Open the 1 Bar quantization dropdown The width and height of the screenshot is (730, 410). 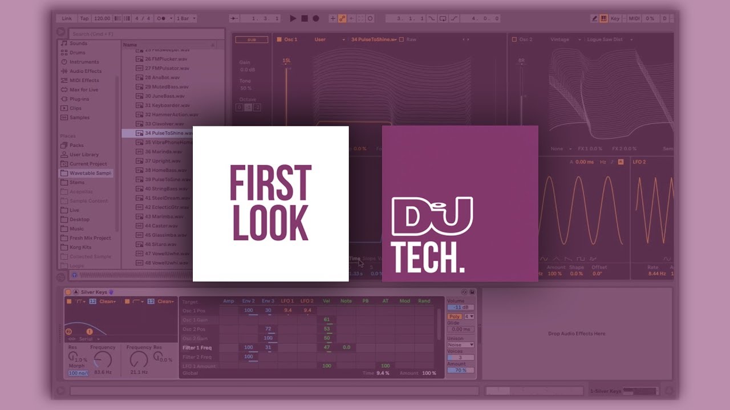[185, 18]
